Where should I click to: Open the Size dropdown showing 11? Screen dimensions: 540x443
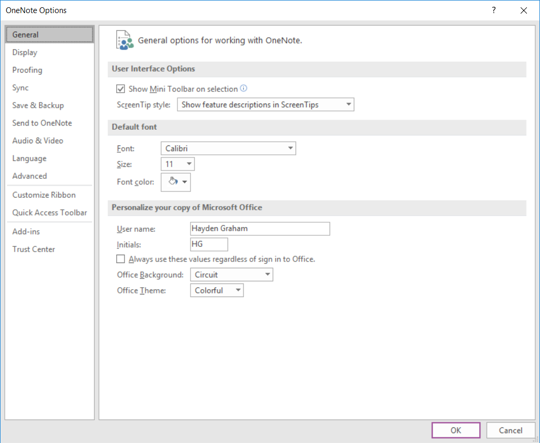click(178, 164)
